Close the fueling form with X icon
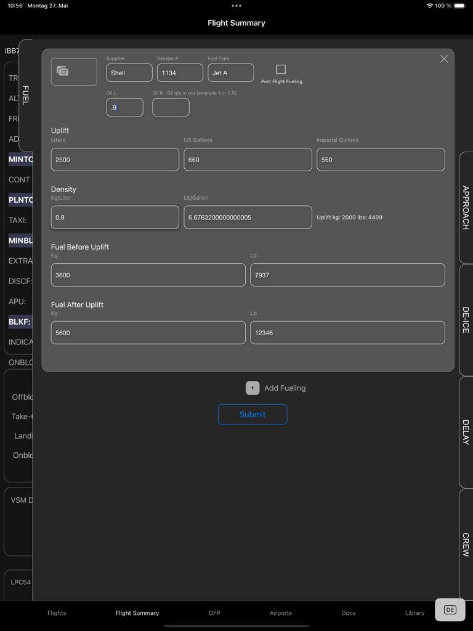This screenshot has height=631, width=473. (x=443, y=59)
